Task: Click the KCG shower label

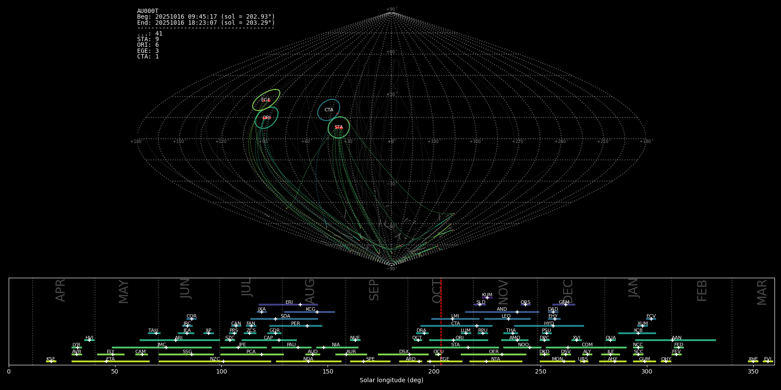Action: click(x=311, y=309)
